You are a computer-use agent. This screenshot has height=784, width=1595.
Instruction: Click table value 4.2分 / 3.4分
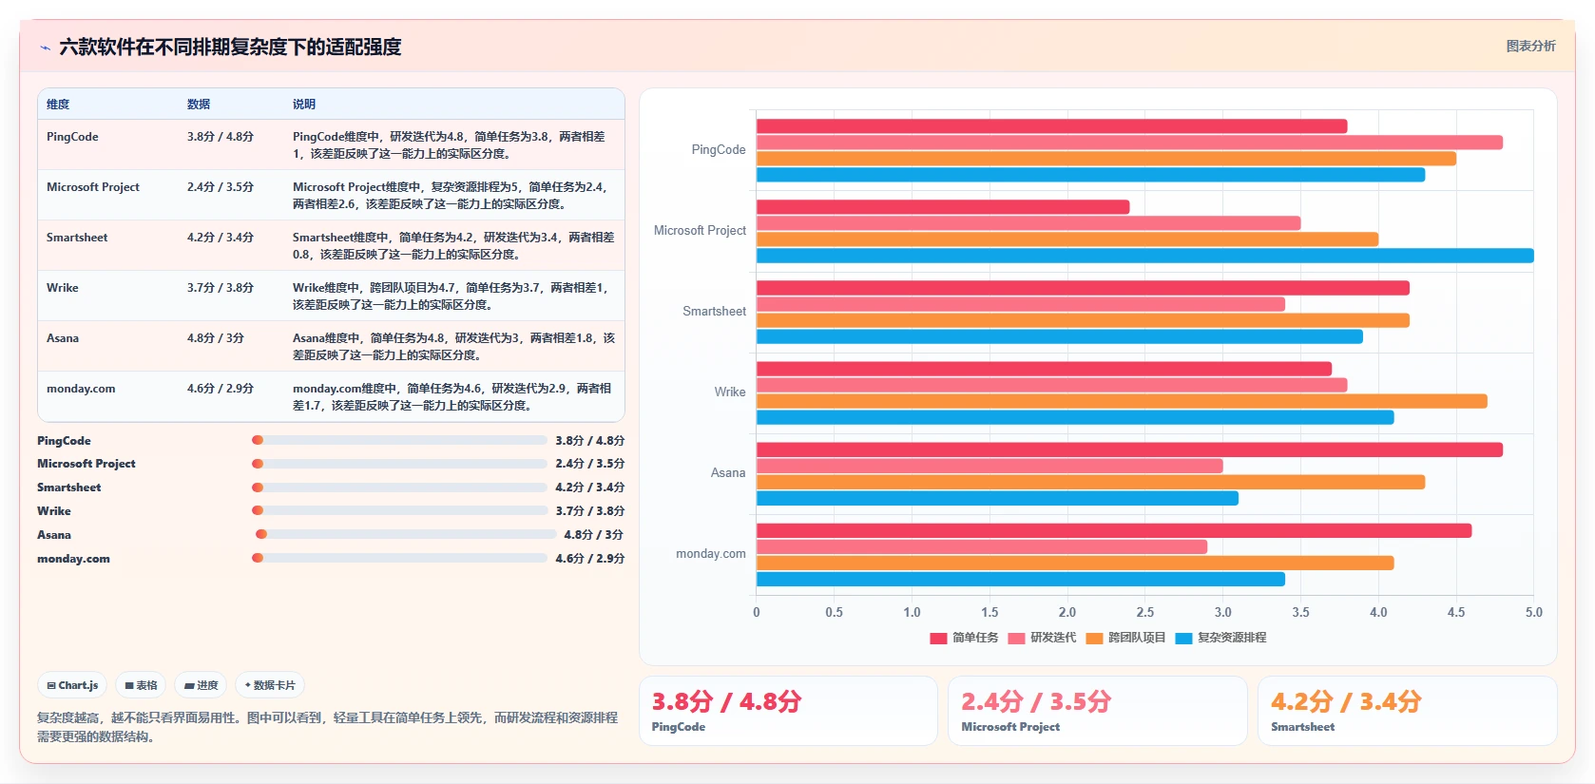221,238
